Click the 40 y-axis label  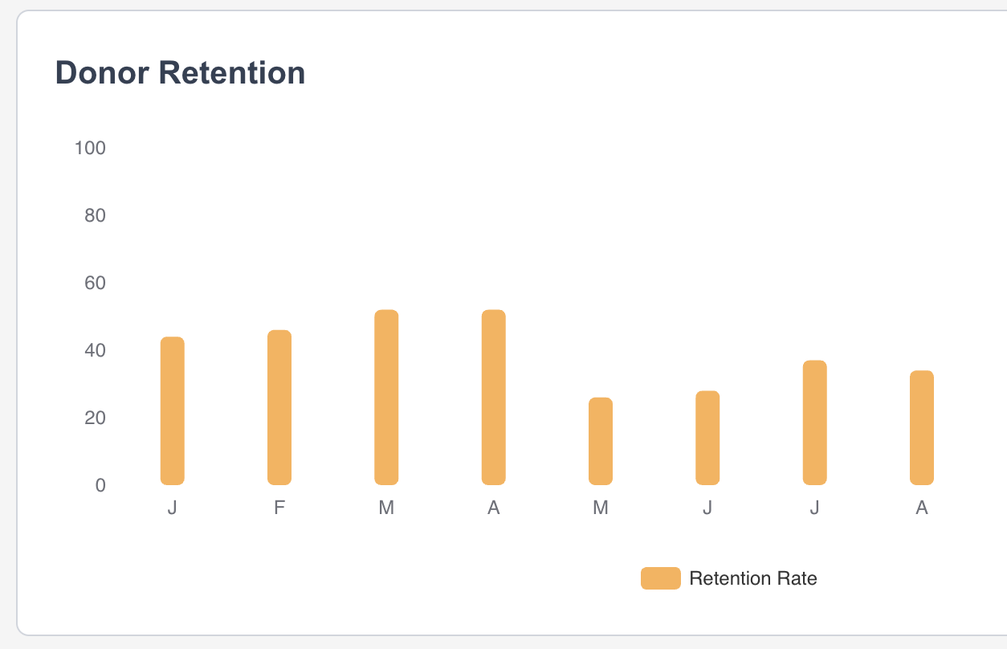(x=95, y=350)
